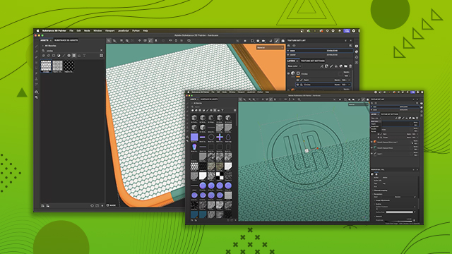Open blend mode dropdown of Circles layer, back window

347,72
